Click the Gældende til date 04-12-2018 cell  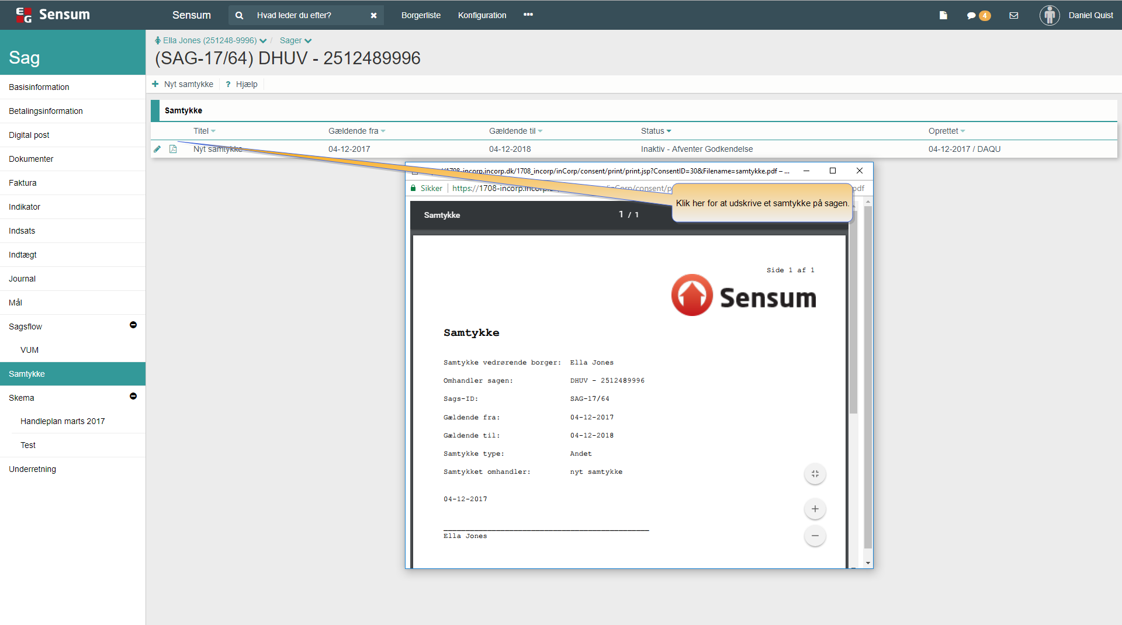510,149
